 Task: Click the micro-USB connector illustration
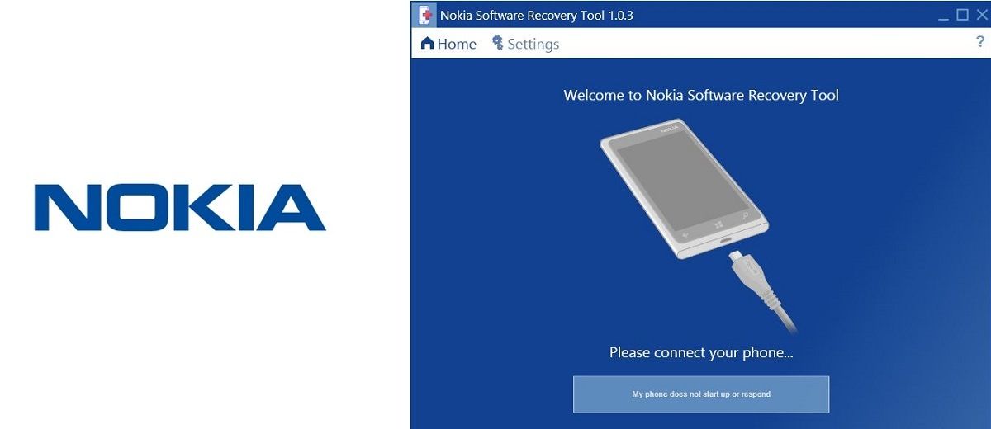(747, 273)
